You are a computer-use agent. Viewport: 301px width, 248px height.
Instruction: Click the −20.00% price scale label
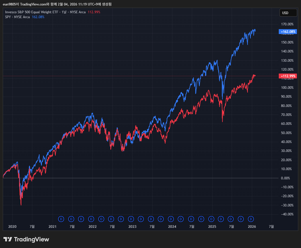[x=287, y=196]
